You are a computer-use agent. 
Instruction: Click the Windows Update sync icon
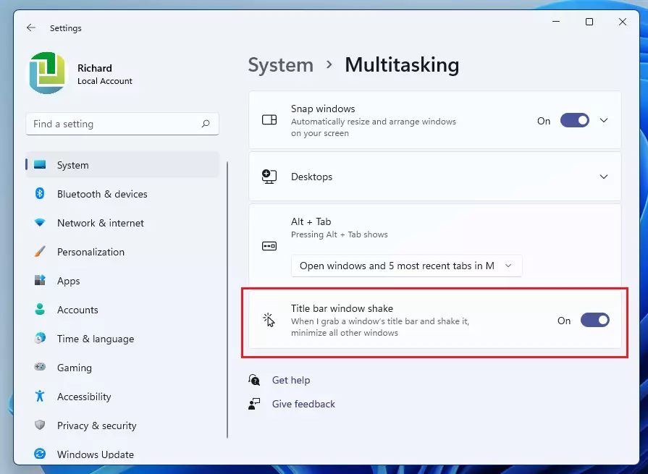pos(40,454)
